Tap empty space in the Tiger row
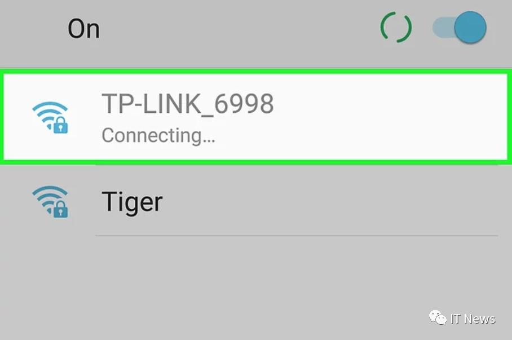Viewport: 512px width, 340px height. click(x=326, y=201)
